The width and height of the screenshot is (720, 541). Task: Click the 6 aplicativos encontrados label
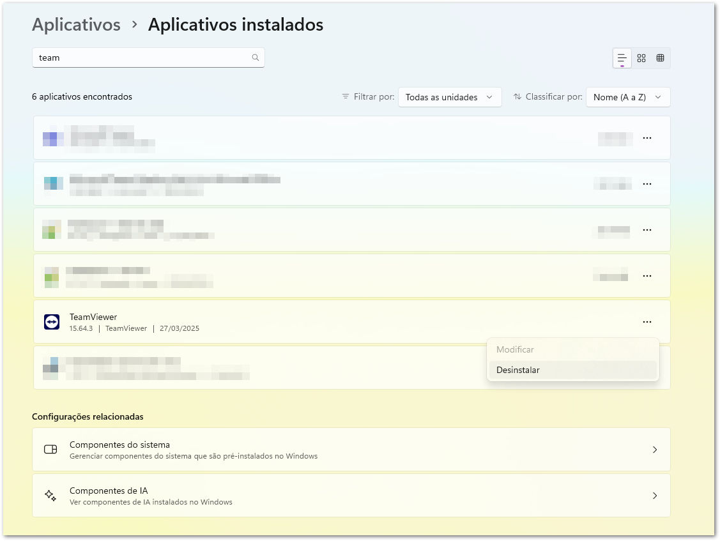coord(82,96)
